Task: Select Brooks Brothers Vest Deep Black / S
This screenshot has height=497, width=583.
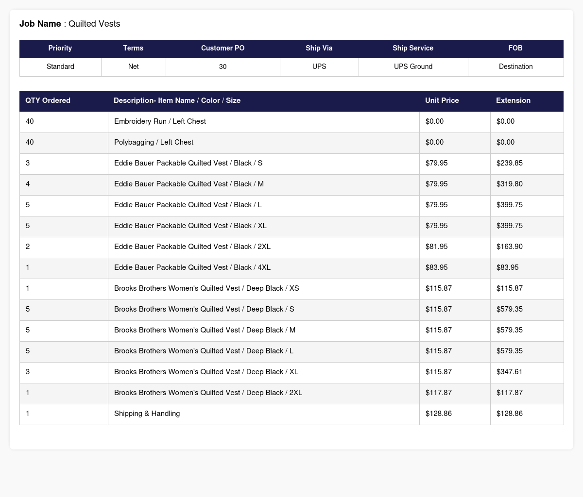Action: 204,309
